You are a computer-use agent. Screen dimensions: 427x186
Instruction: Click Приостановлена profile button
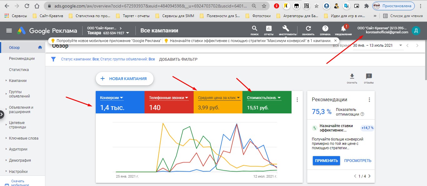pos(394,6)
